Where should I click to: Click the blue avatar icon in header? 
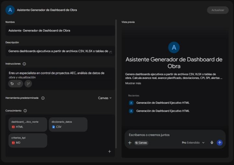pos(10,10)
